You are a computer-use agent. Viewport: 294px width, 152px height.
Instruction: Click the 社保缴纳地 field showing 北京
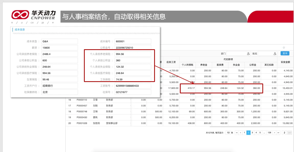[x=59, y=92]
